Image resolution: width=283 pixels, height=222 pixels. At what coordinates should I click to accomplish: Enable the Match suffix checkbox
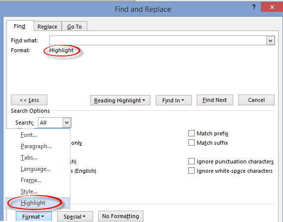[191, 143]
